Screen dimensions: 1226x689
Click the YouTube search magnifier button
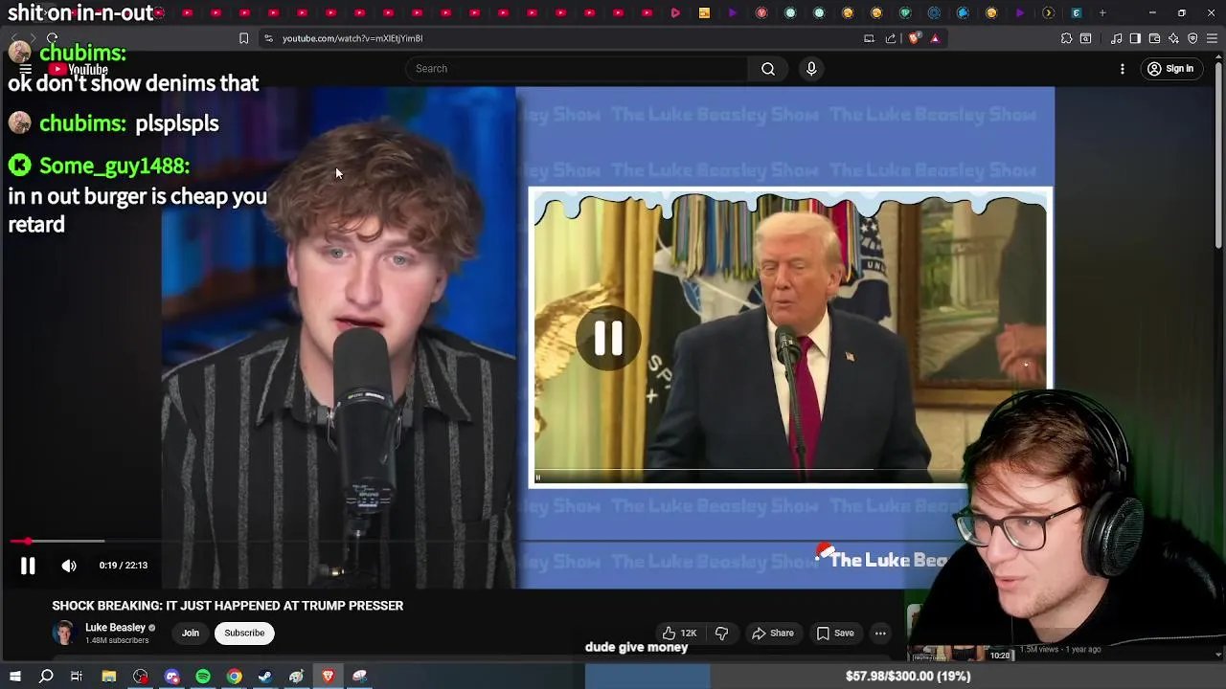pyautogui.click(x=768, y=69)
